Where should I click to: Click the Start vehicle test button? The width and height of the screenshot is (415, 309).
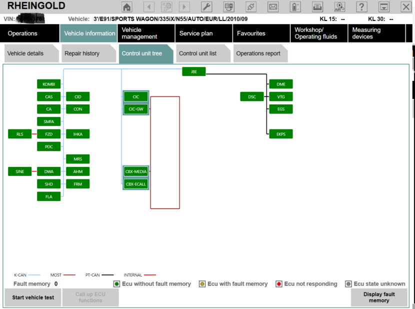pyautogui.click(x=33, y=297)
